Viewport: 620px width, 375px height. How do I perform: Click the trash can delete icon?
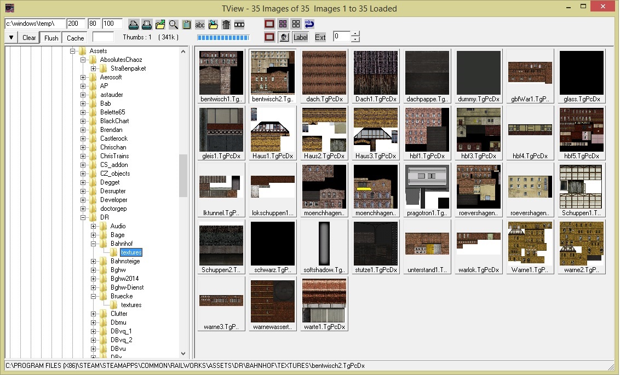[x=226, y=24]
